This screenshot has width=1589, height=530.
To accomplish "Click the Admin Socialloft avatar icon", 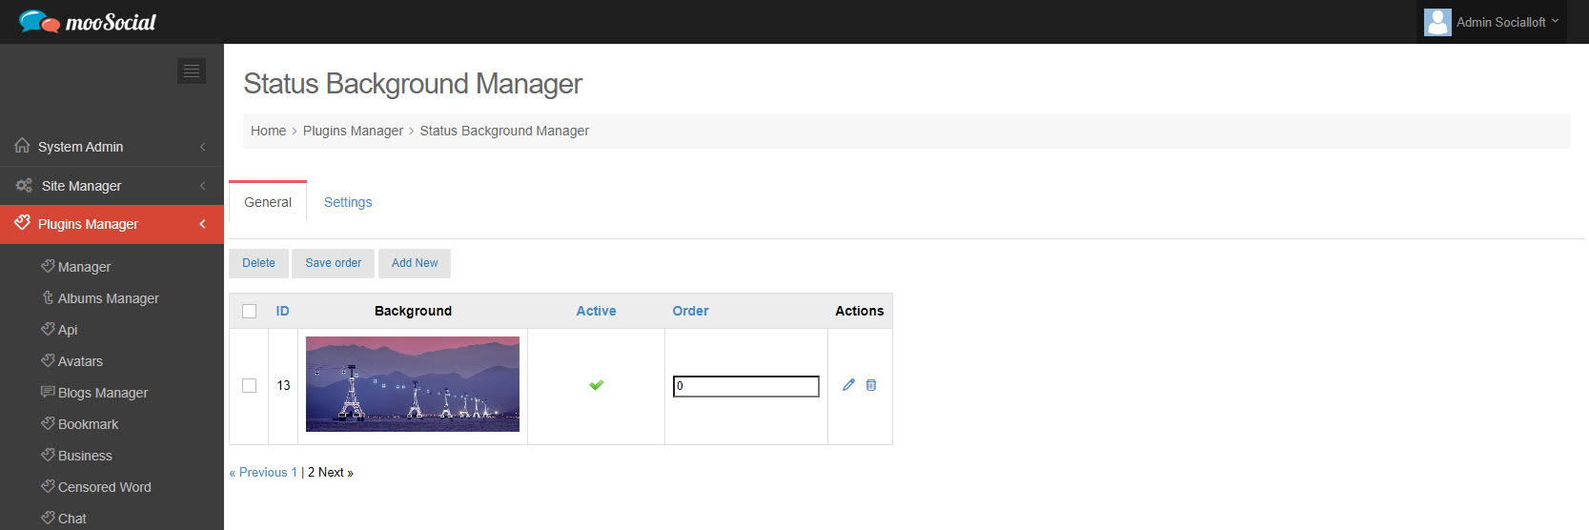I will [x=1437, y=22].
